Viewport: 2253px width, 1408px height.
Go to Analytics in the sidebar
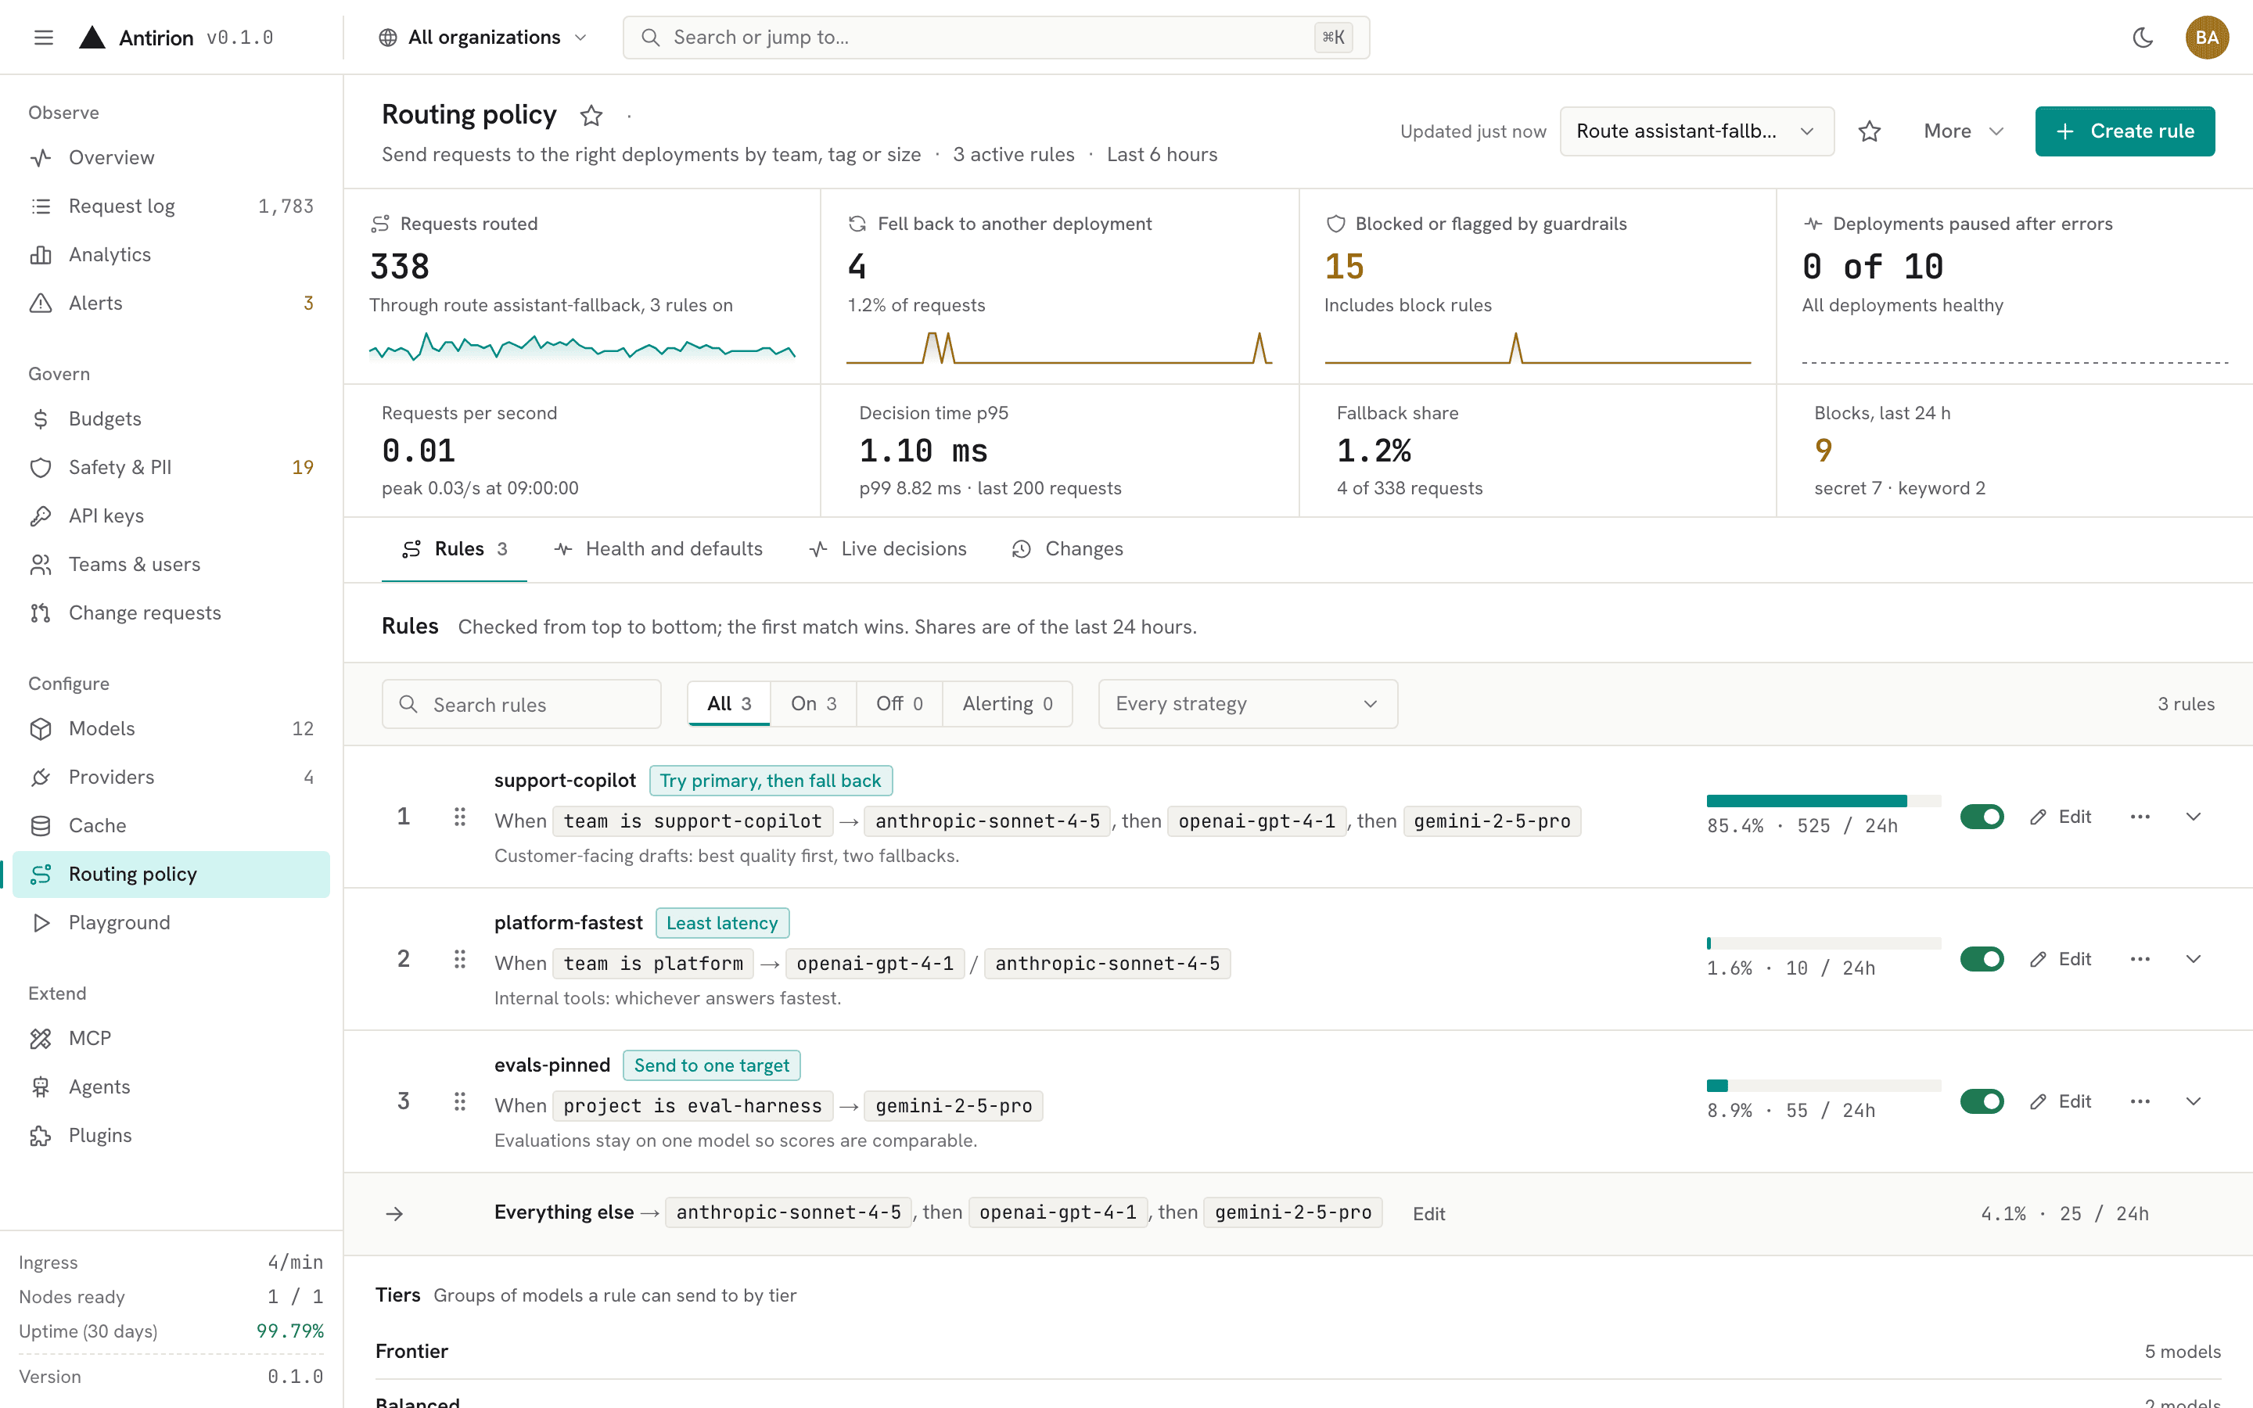pyautogui.click(x=171, y=254)
